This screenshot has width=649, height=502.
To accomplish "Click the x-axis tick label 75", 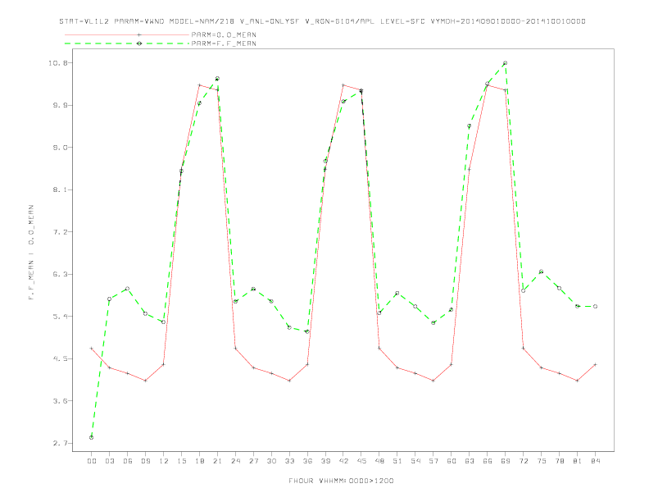I will pos(542,461).
